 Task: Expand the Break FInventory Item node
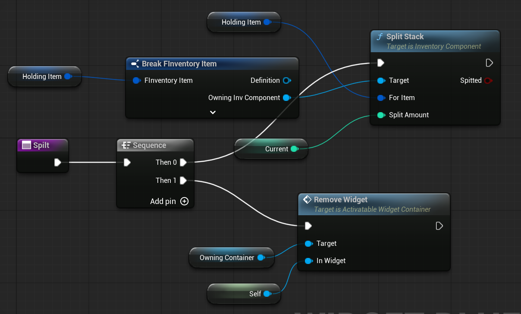tap(213, 112)
